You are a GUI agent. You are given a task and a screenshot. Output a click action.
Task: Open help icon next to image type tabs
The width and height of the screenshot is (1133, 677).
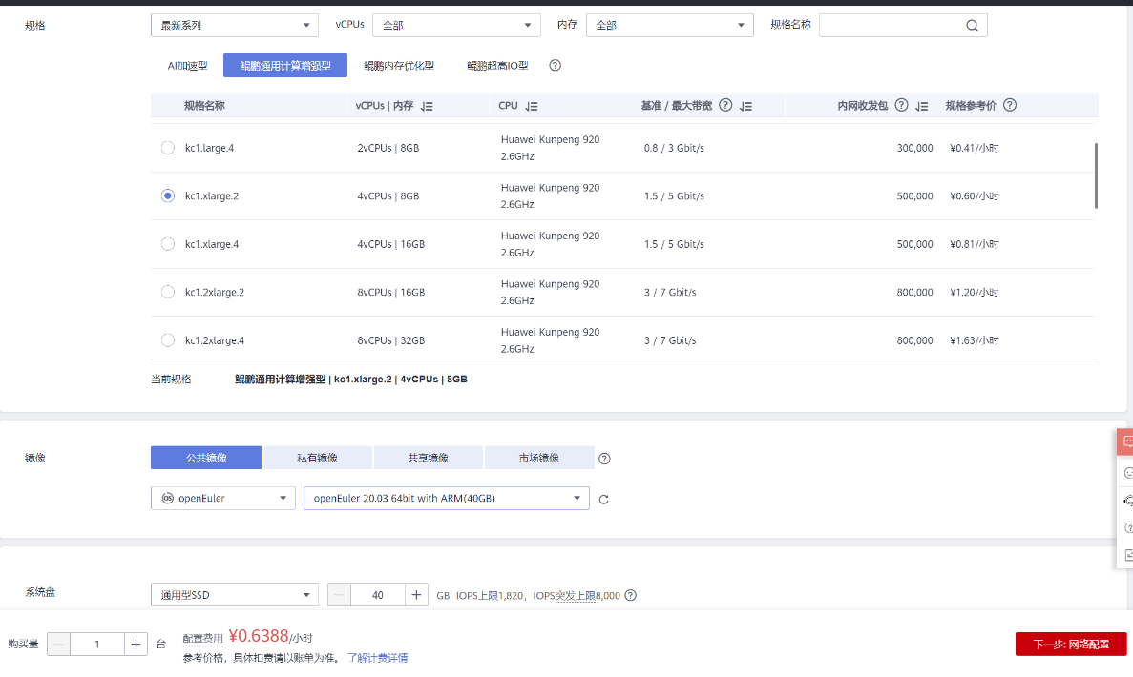click(x=605, y=459)
